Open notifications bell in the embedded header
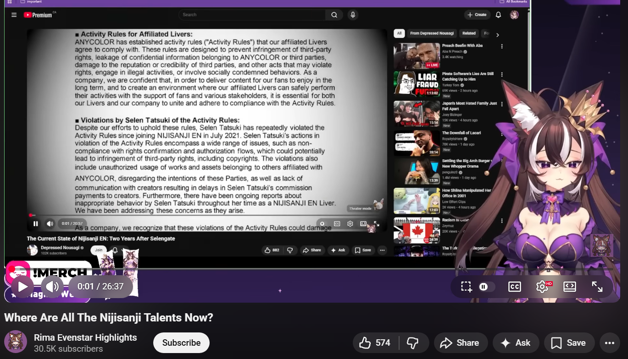 point(498,15)
